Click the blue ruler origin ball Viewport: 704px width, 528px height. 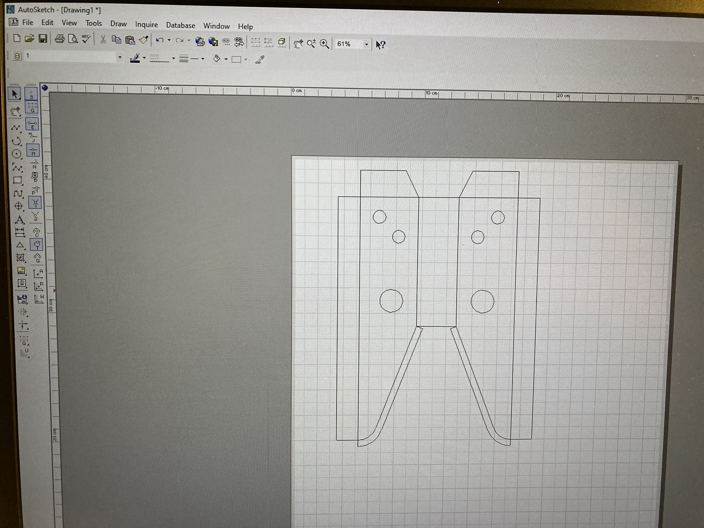tap(45, 88)
